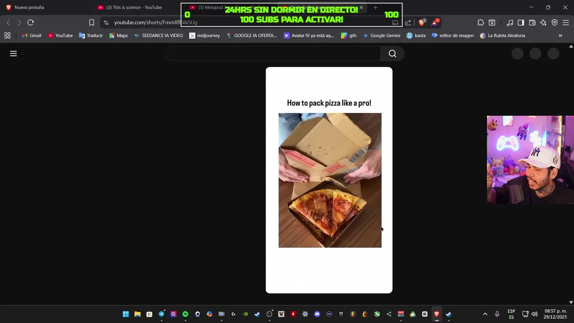Open the Gmail bookmark
The width and height of the screenshot is (574, 323).
(x=31, y=35)
